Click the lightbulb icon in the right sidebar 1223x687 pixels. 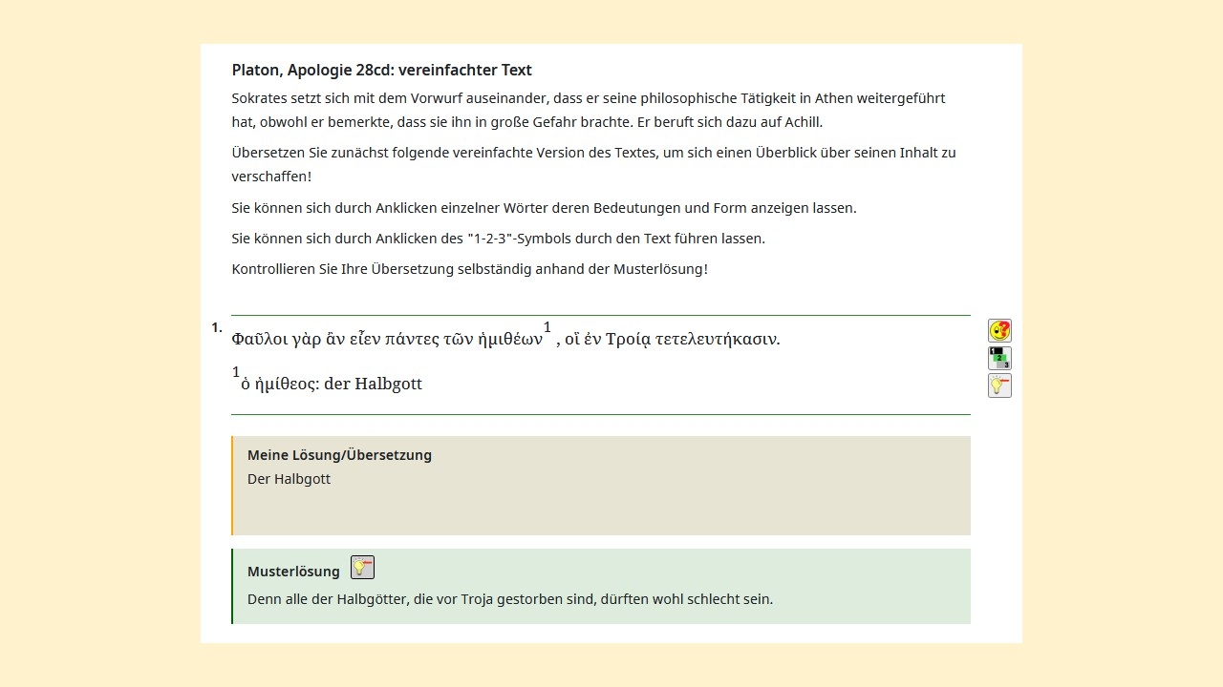point(999,385)
